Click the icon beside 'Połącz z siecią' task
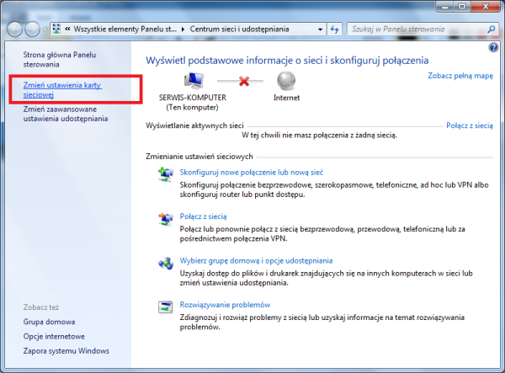The width and height of the screenshot is (505, 373). 166,219
